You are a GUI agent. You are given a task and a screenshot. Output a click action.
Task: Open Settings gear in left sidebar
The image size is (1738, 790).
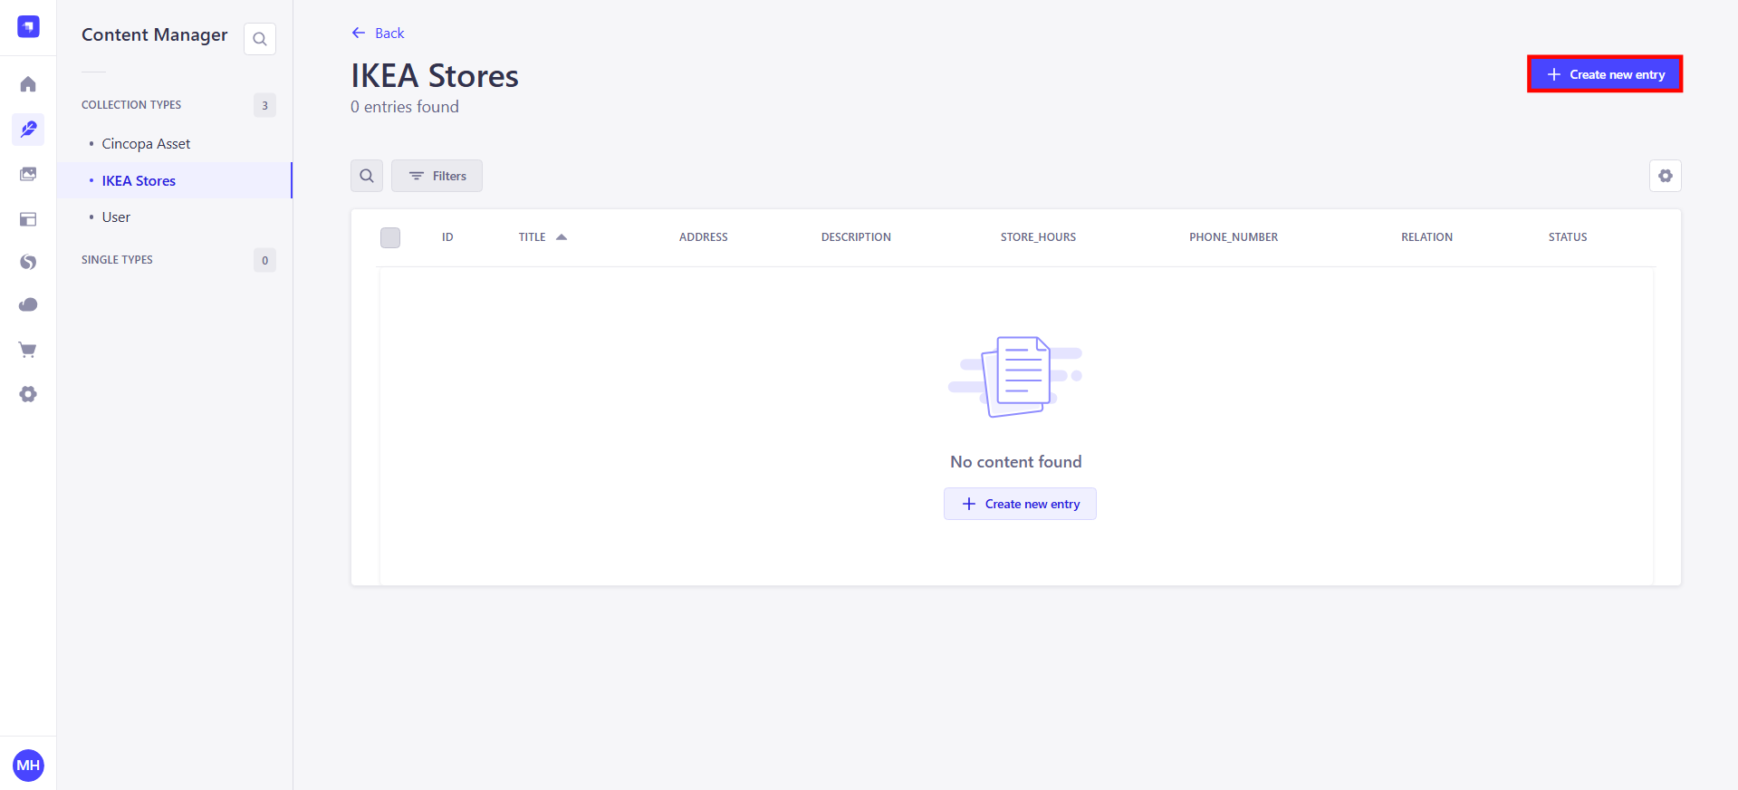pos(28,394)
